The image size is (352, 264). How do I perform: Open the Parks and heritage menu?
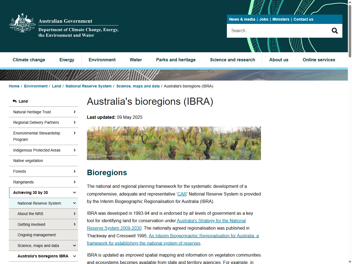(176, 60)
